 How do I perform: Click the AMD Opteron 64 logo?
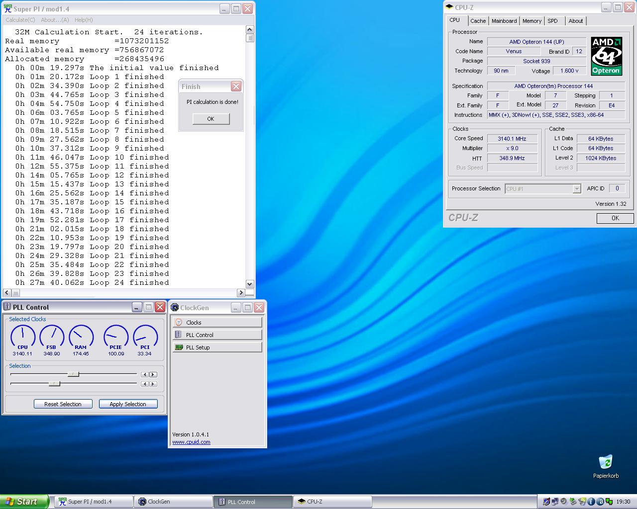607,56
